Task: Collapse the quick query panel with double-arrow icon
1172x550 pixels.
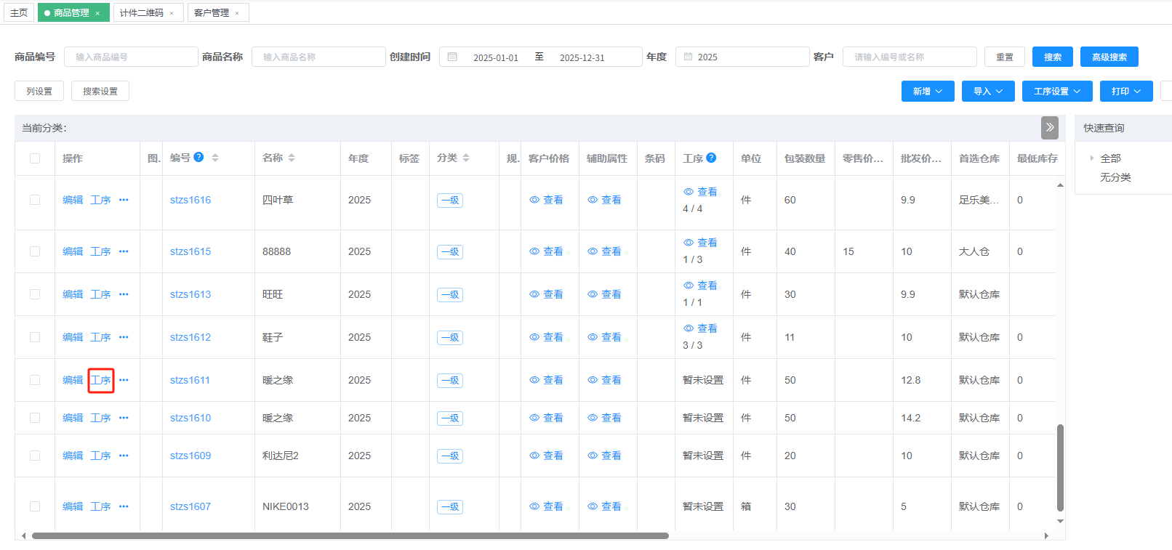Action: point(1049,128)
